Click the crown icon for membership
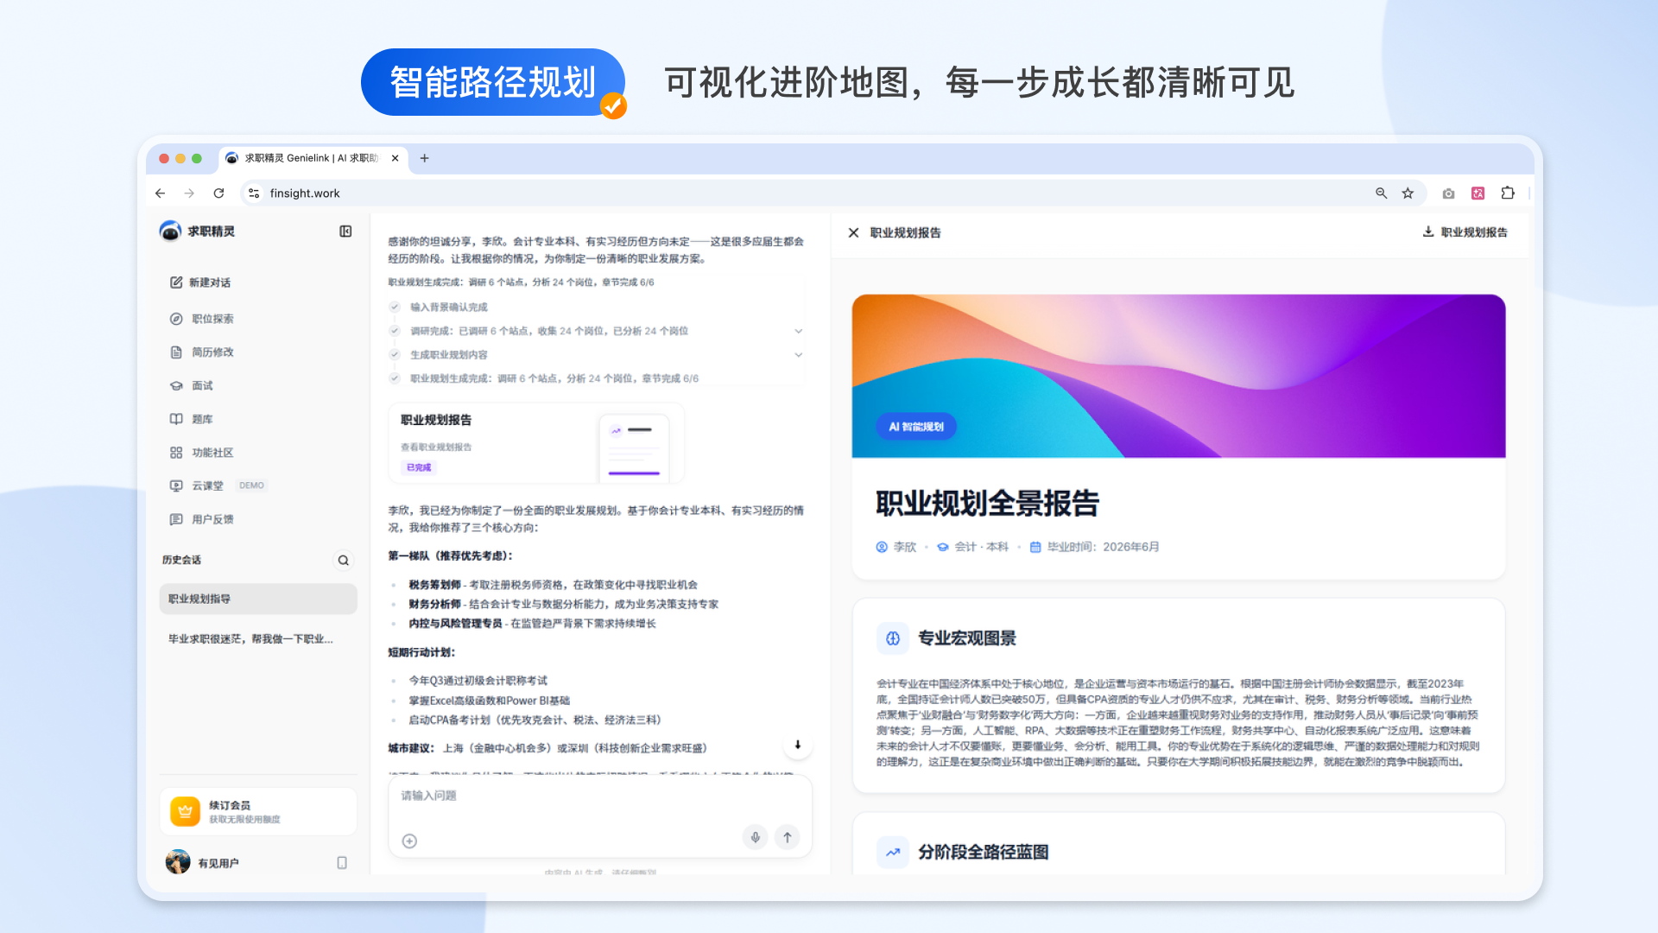This screenshot has height=933, width=1658. pyautogui.click(x=185, y=811)
